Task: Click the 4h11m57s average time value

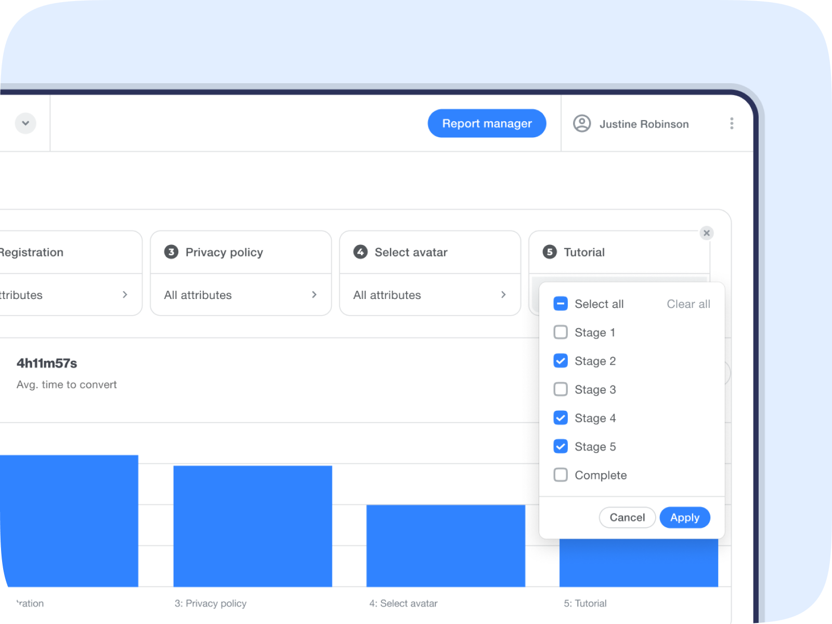Action: (47, 363)
